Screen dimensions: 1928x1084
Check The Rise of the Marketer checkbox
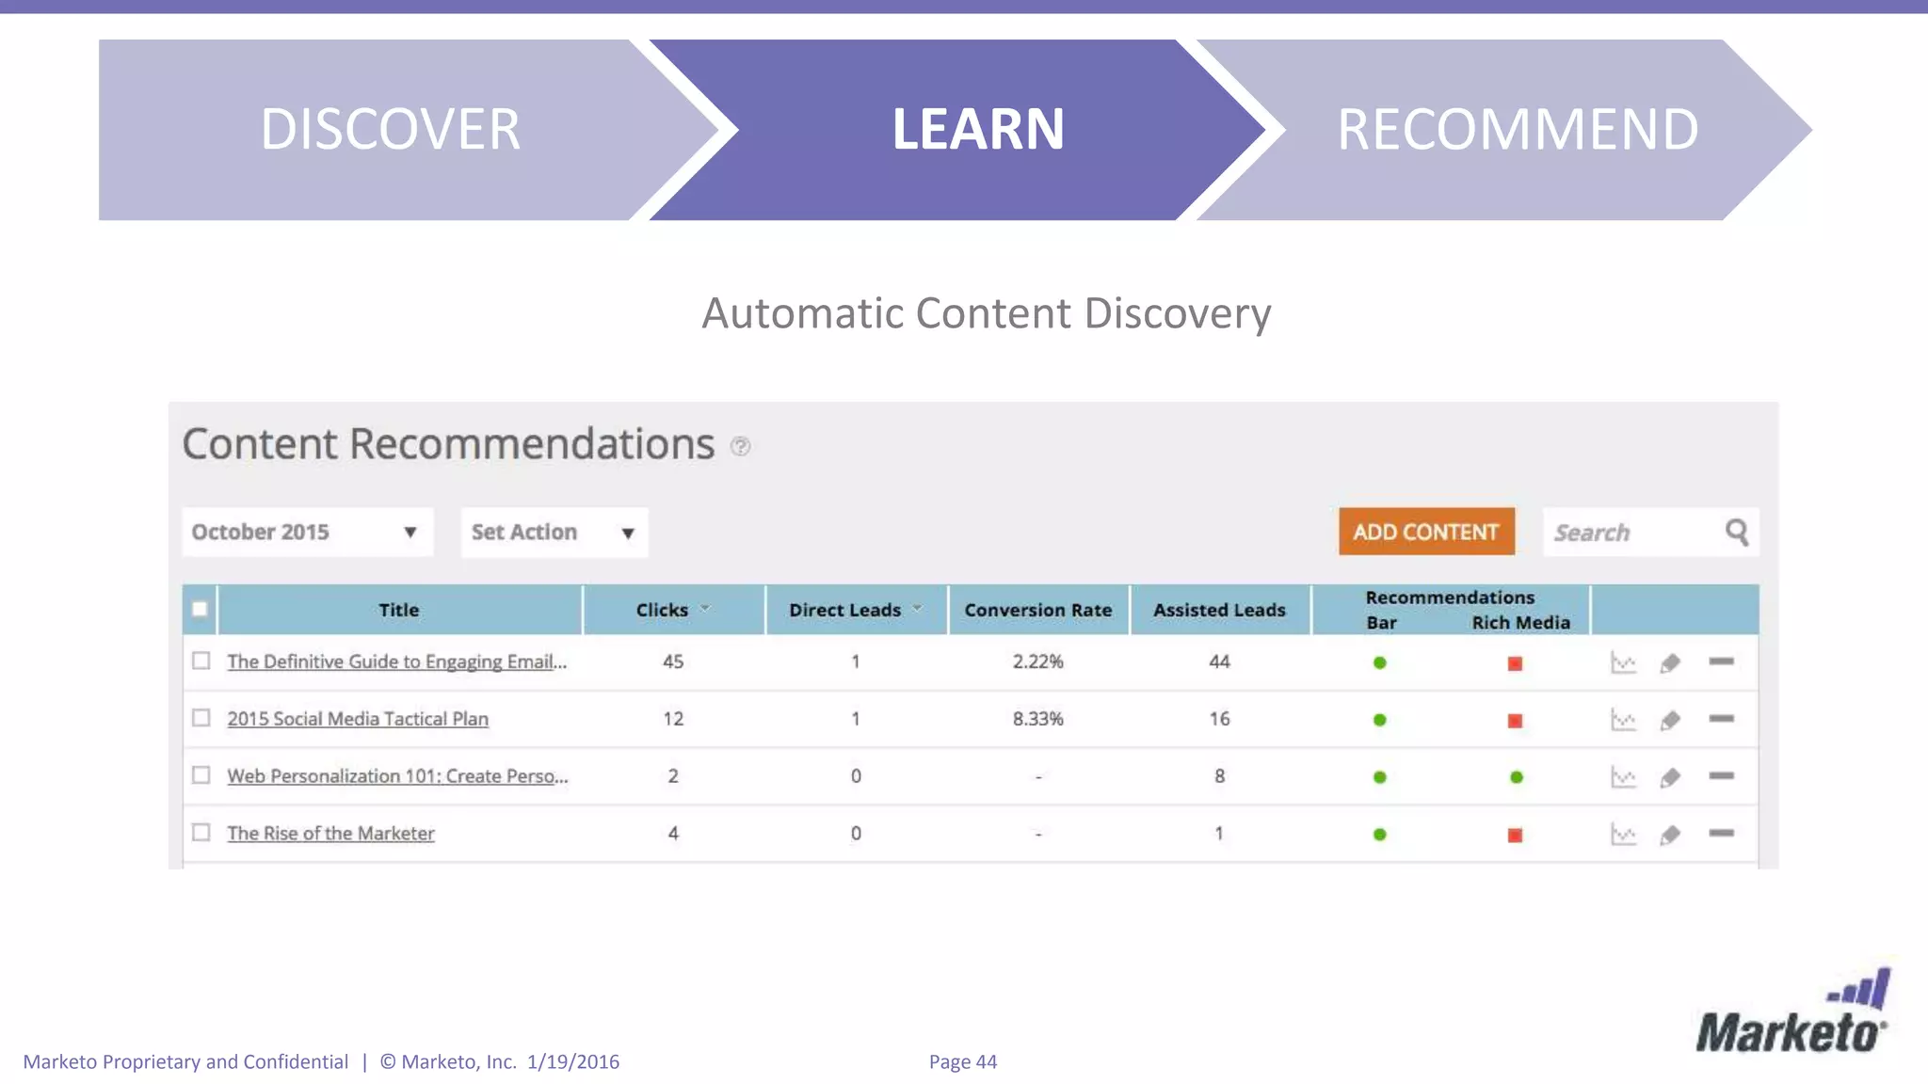201,833
